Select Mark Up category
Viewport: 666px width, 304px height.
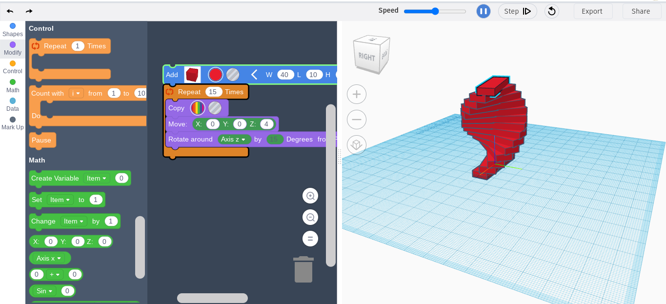[x=13, y=123]
